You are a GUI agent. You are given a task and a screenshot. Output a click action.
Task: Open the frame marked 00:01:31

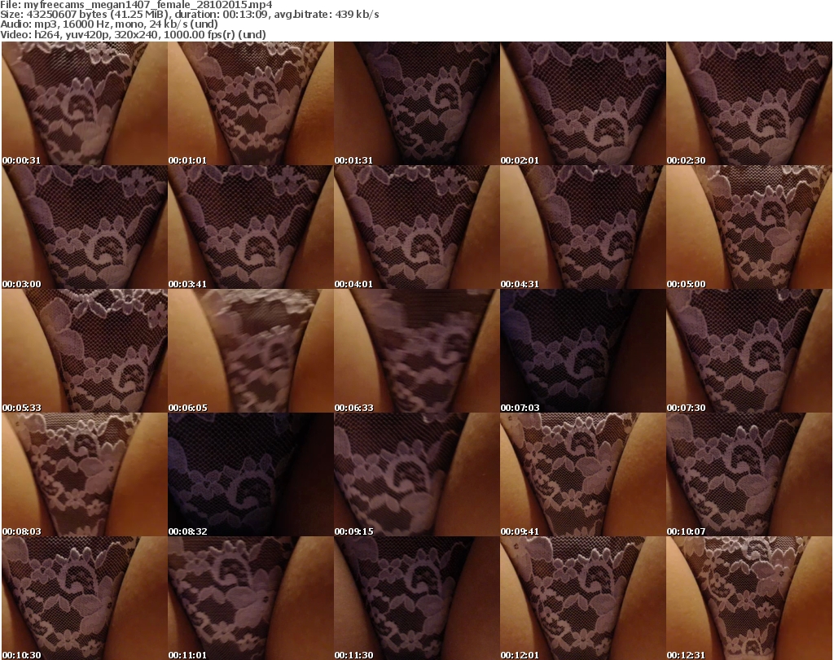[416, 103]
